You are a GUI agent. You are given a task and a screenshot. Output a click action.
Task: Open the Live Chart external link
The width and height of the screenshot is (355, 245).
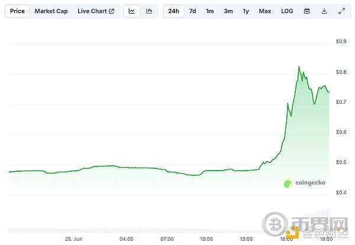(96, 11)
